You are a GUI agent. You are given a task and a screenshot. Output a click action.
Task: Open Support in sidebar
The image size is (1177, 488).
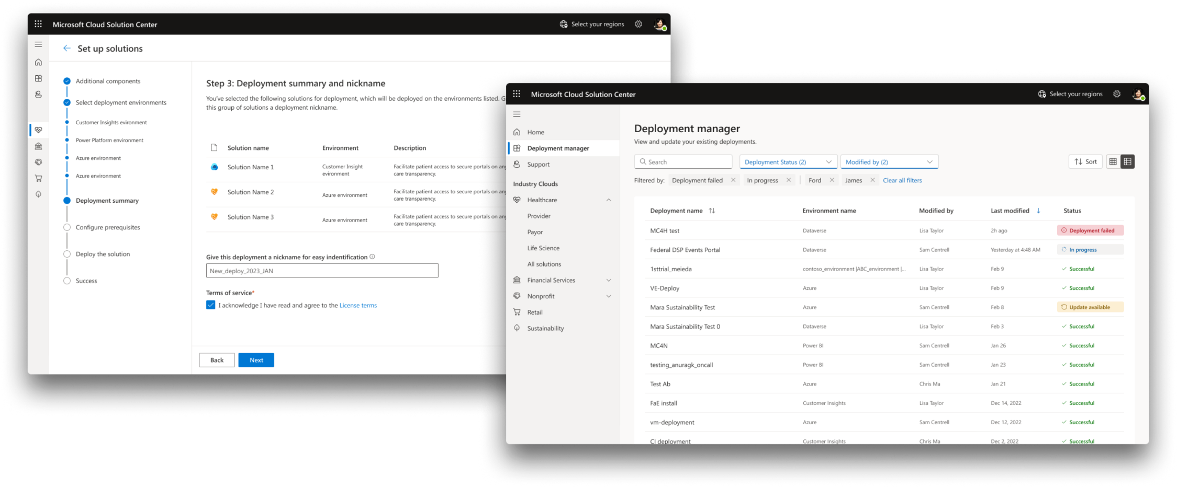click(563, 164)
